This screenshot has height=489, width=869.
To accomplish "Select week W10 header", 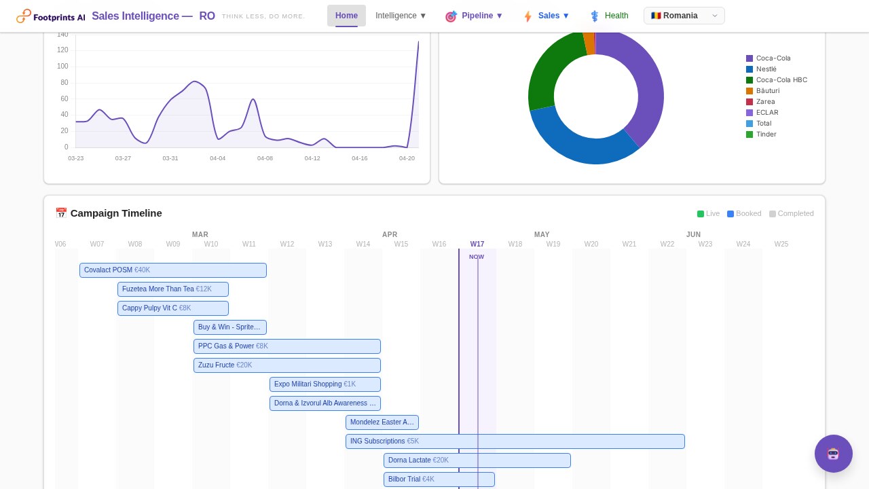I will tap(211, 244).
